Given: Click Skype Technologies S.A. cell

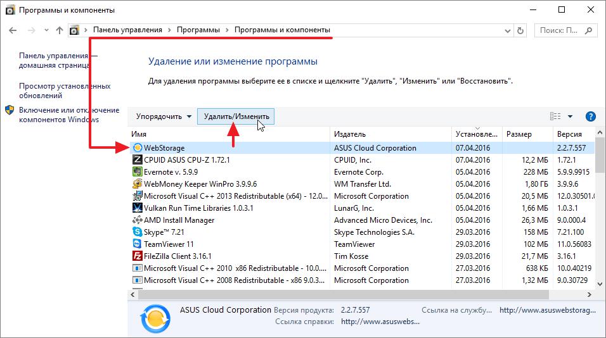Looking at the screenshot, I should (x=374, y=232).
